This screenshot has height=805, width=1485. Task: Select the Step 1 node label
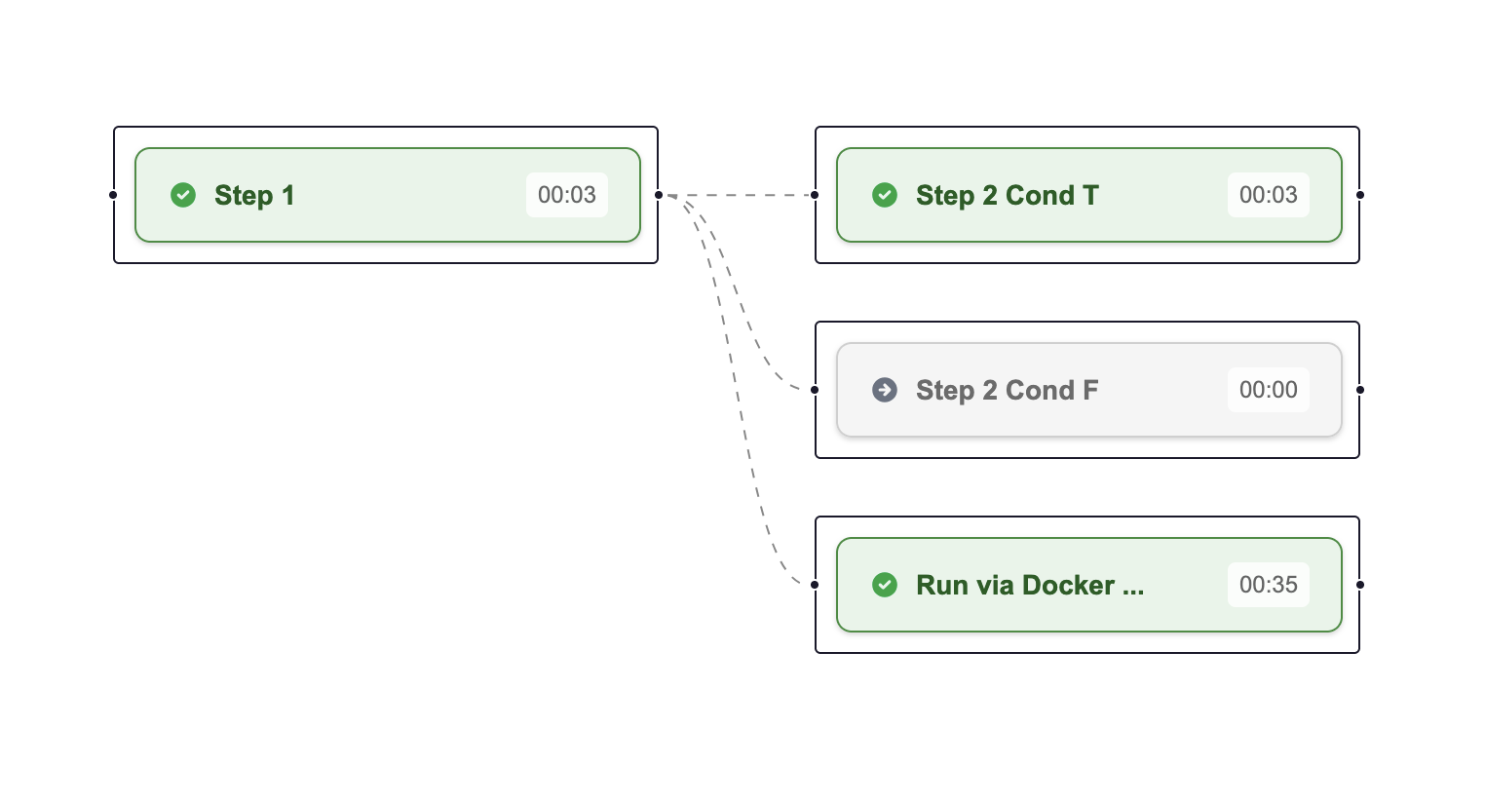(254, 195)
